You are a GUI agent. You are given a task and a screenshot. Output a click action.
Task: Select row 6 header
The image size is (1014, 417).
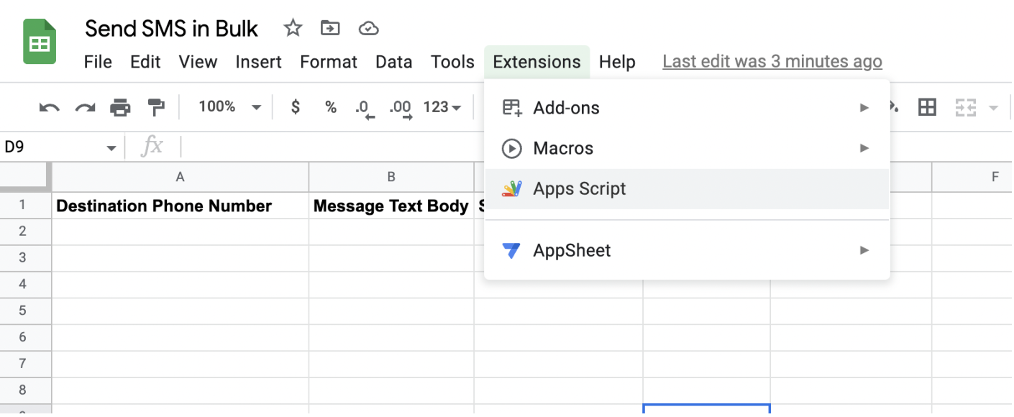pos(23,338)
